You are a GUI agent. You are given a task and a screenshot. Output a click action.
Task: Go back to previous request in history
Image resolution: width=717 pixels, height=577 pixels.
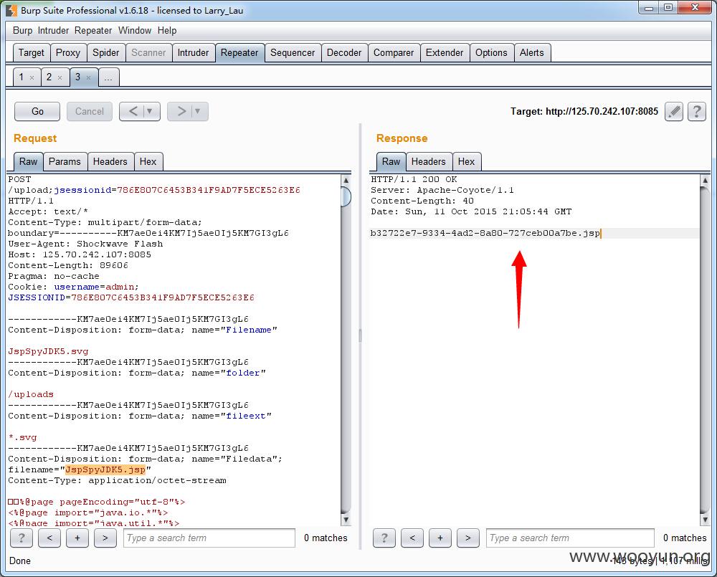point(133,111)
